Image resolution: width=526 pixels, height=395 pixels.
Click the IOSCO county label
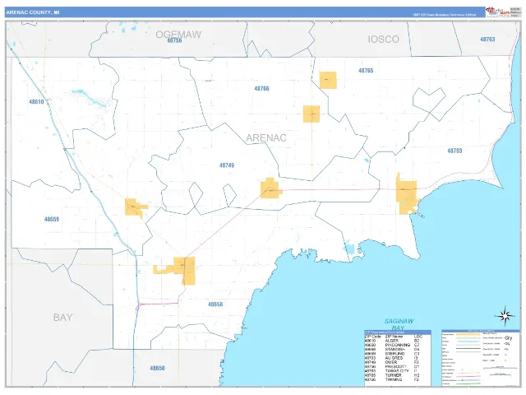[x=384, y=39]
